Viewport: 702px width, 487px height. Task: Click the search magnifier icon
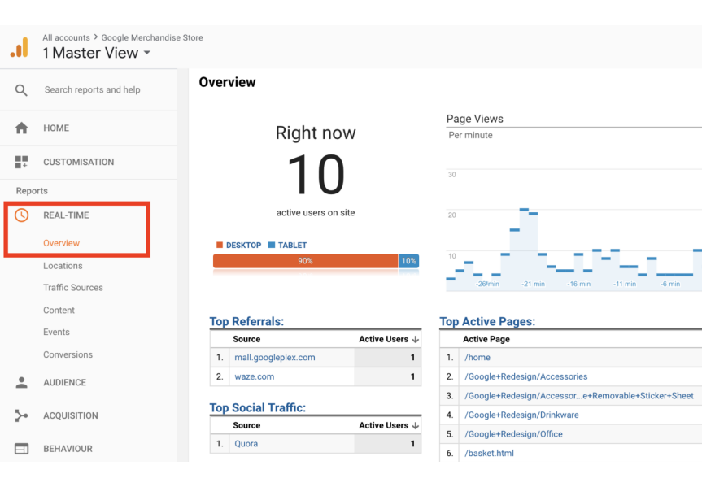(x=21, y=90)
